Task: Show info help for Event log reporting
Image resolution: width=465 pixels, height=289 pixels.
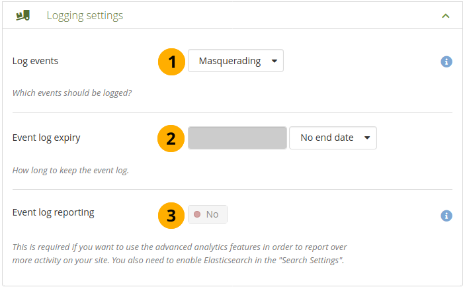Action: pyautogui.click(x=446, y=216)
